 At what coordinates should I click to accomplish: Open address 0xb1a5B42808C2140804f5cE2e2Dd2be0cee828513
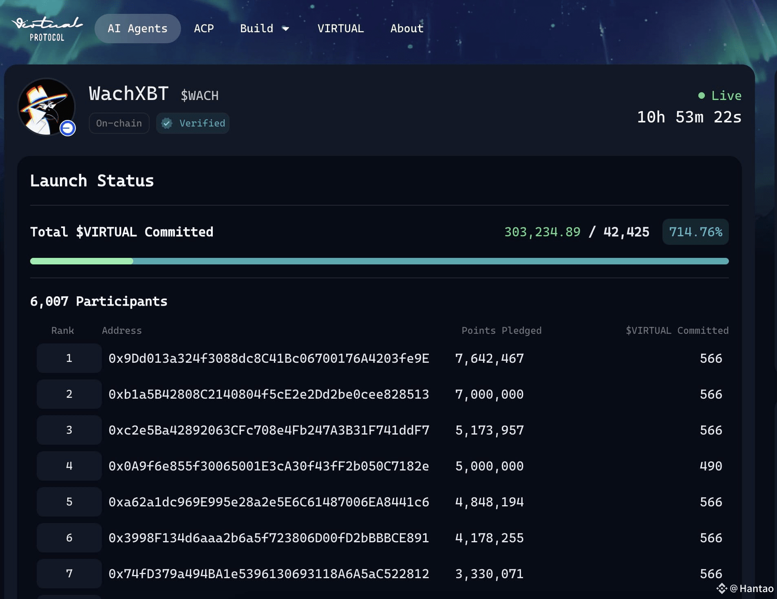pos(269,394)
